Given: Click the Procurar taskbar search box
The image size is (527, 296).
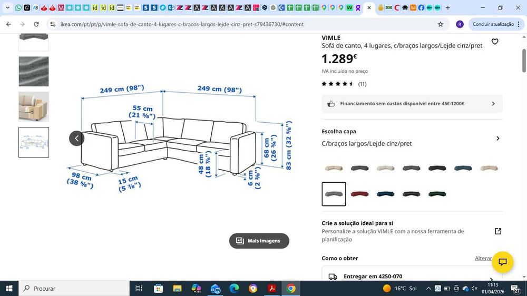Looking at the screenshot, I should (x=74, y=288).
